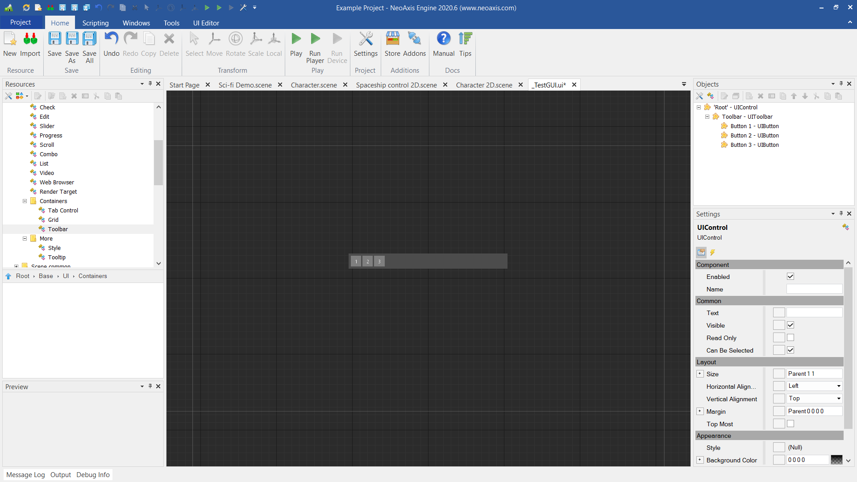Expand the Margin property

coord(700,411)
